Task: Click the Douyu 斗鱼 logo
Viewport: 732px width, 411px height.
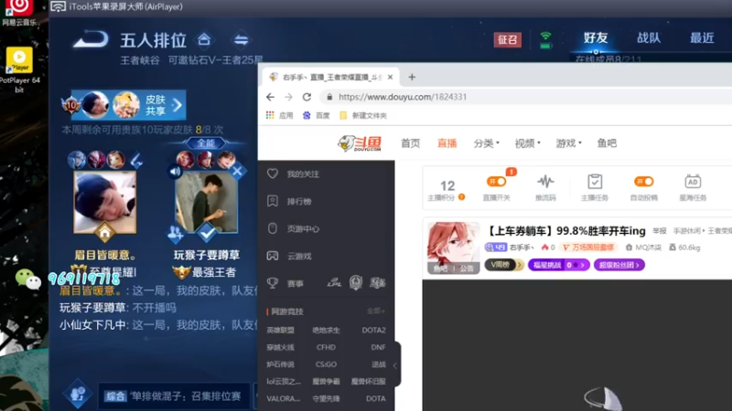Action: coord(360,143)
